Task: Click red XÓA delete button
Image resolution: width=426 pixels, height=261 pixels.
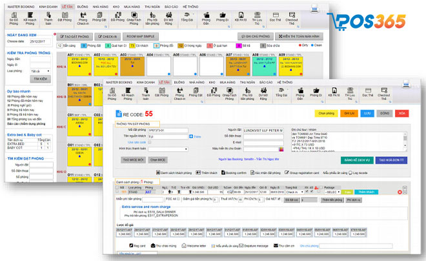Action: point(402,113)
